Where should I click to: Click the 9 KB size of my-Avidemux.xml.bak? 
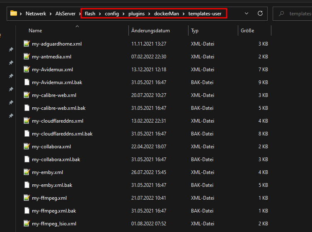263,82
